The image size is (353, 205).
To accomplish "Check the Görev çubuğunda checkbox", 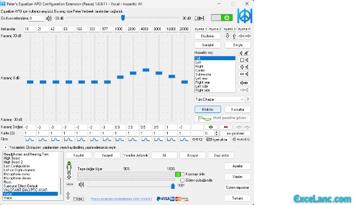I will (183, 180).
